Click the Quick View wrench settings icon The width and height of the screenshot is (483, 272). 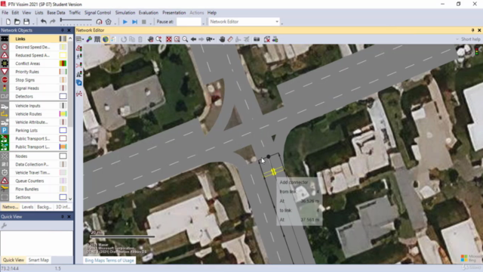click(4, 226)
